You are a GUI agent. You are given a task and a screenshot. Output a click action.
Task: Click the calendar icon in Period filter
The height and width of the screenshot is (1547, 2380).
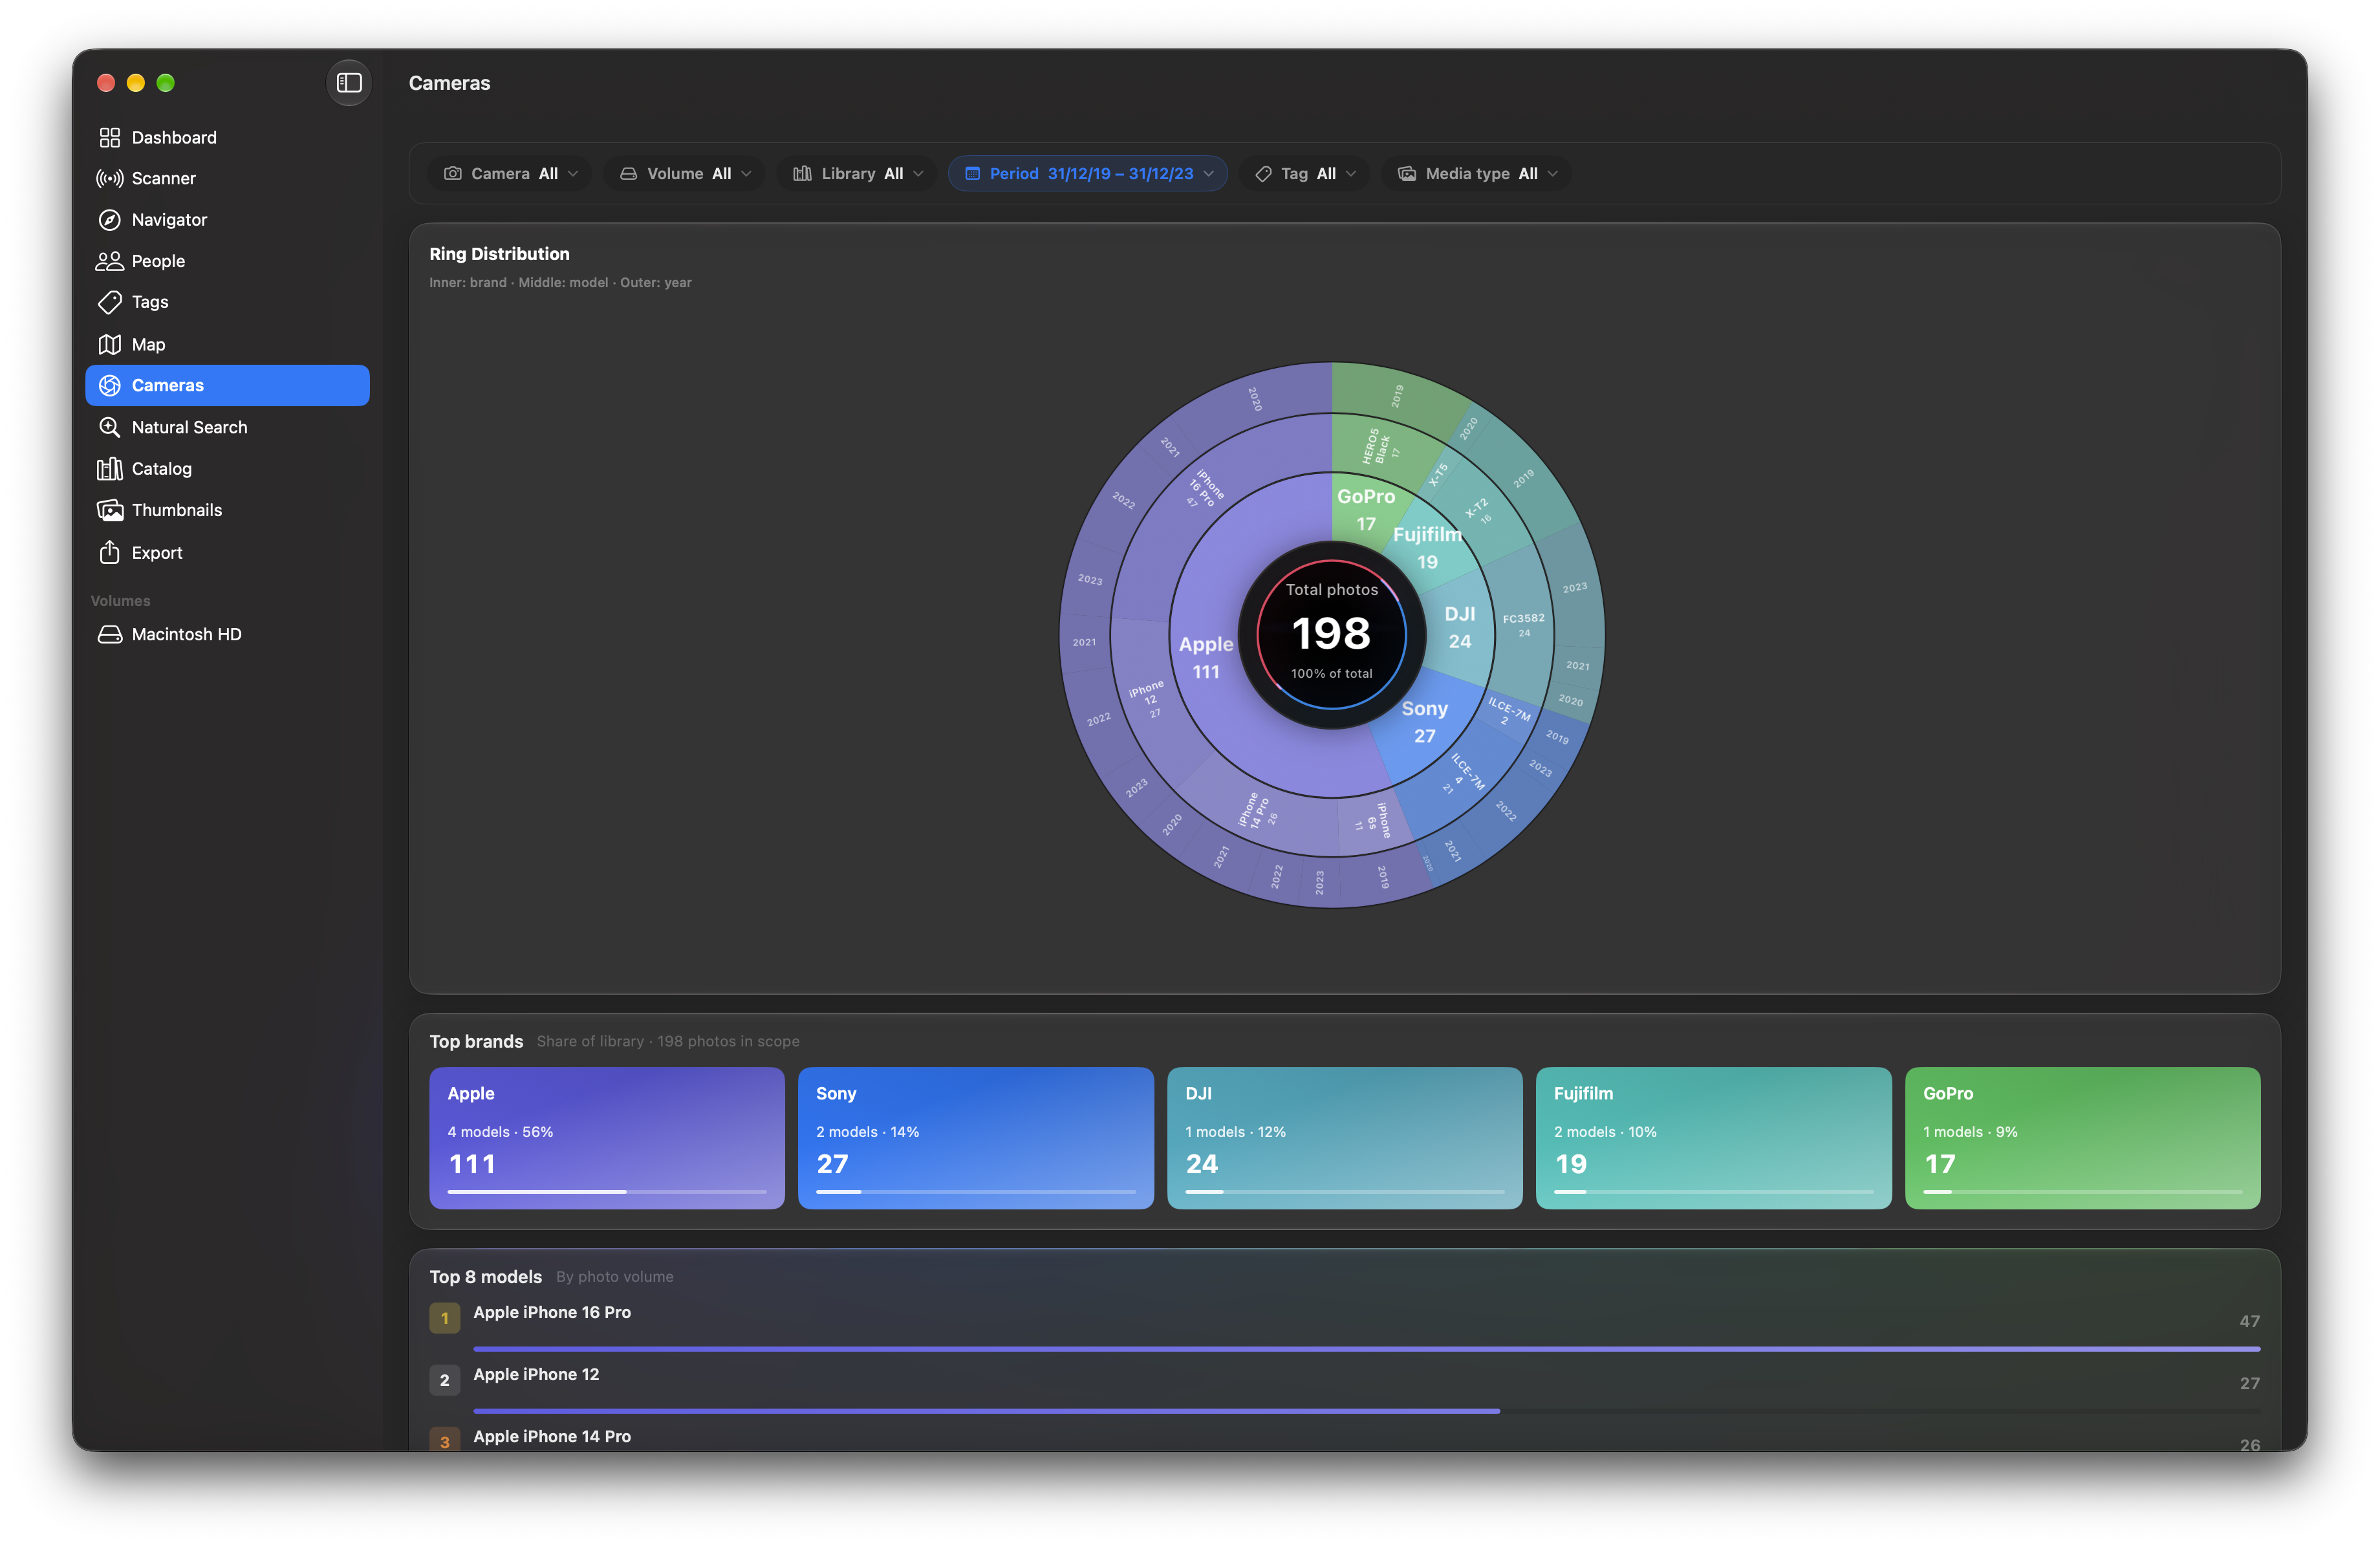pyautogui.click(x=972, y=174)
